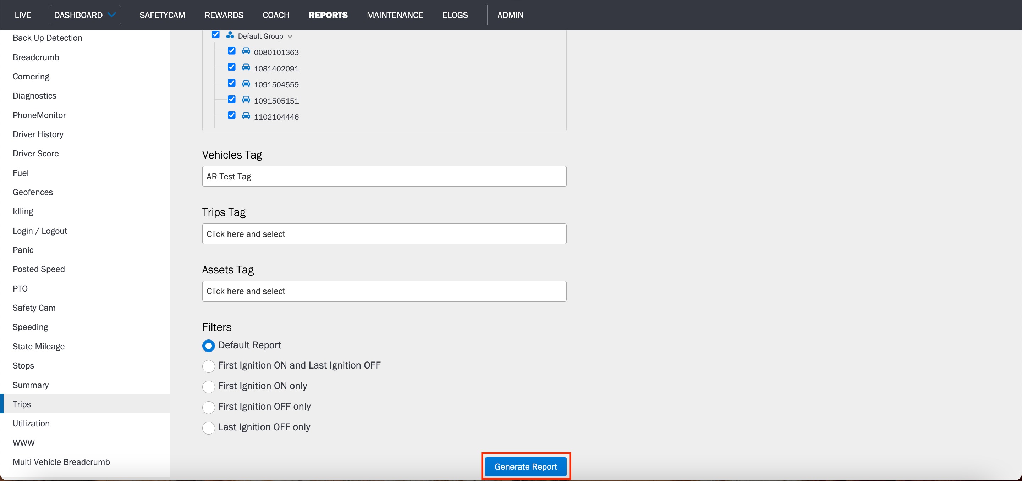Viewport: 1022px width, 481px height.
Task: Select First Ignition ON and Last Ignition OFF
Action: (x=208, y=366)
